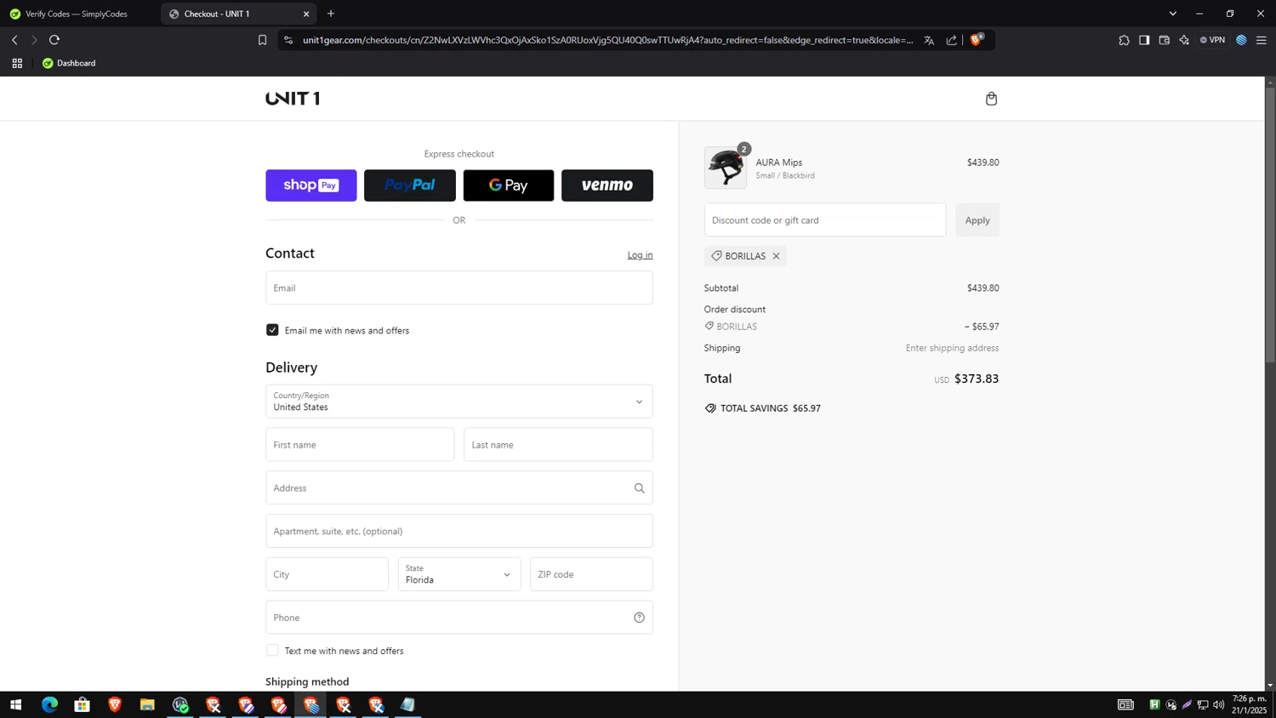Viewport: 1276px width, 718px height.
Task: Focus the Phone field
Action: pos(459,618)
